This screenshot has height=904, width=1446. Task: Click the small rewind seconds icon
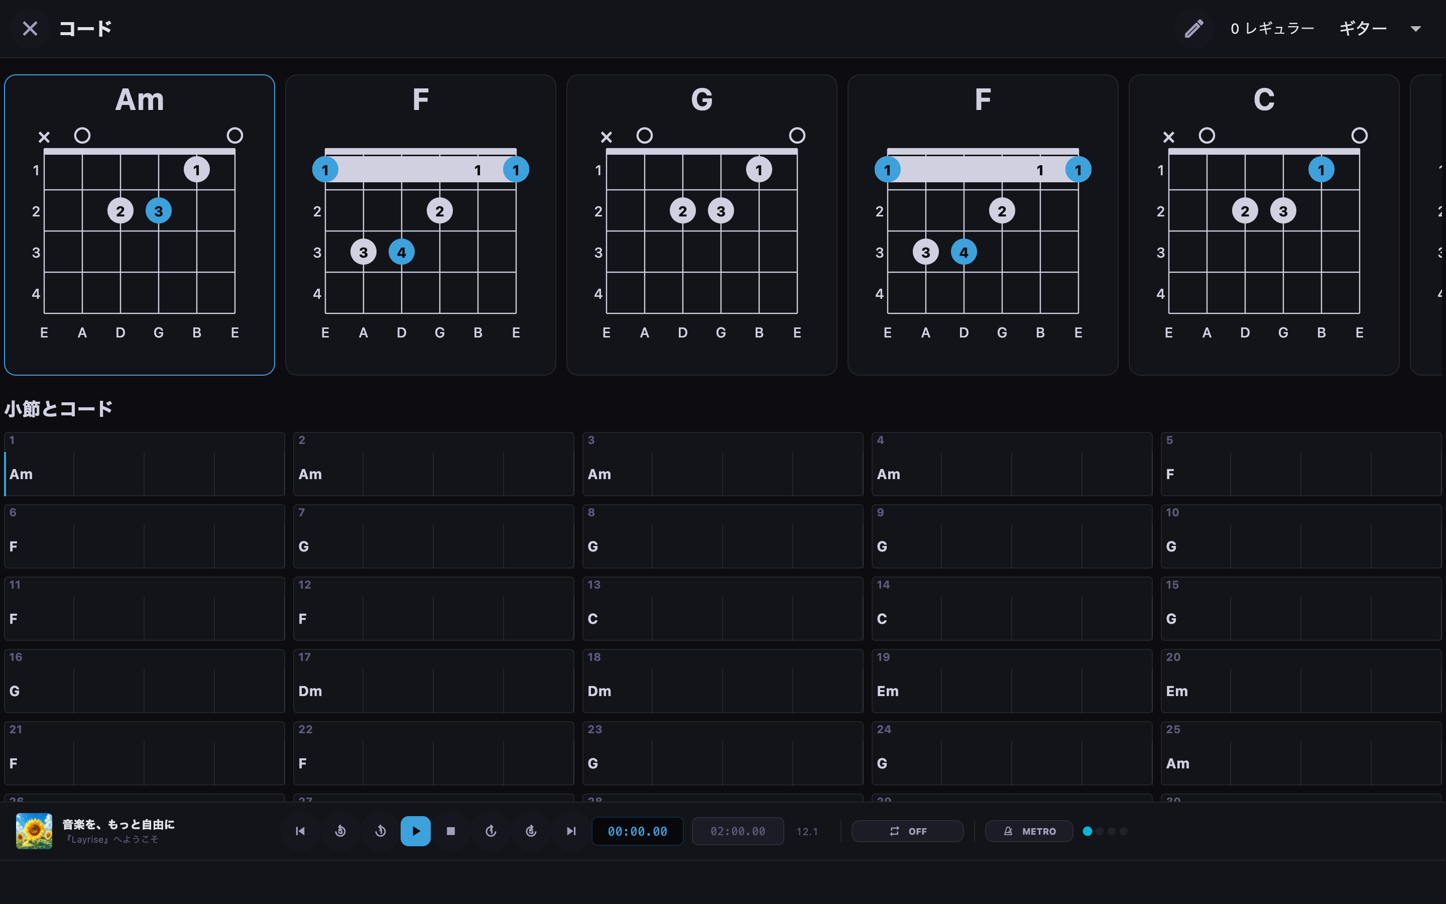381,831
